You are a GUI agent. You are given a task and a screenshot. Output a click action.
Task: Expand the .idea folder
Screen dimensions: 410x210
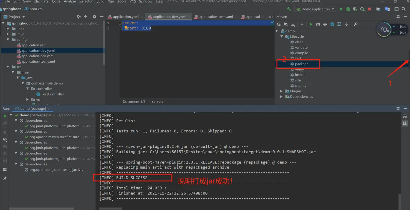(x=8, y=29)
